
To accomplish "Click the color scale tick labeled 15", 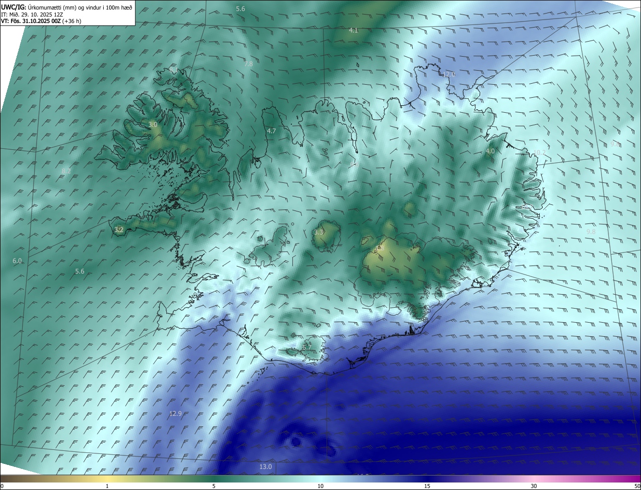I will pyautogui.click(x=427, y=486).
